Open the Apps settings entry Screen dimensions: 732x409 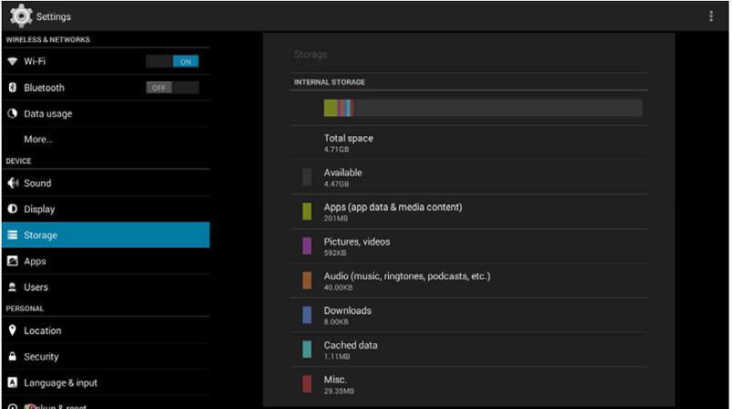tap(35, 261)
